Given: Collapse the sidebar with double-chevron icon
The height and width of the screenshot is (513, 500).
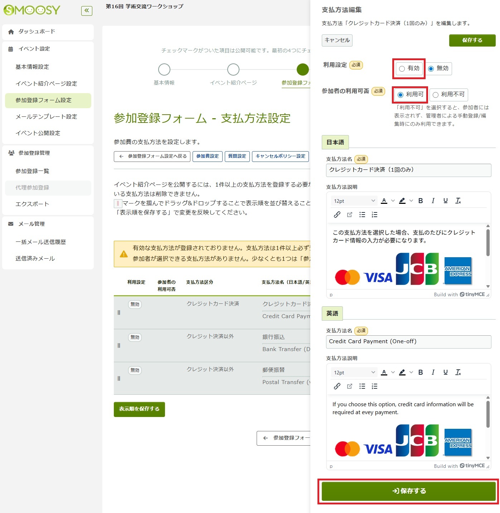Looking at the screenshot, I should tap(87, 11).
